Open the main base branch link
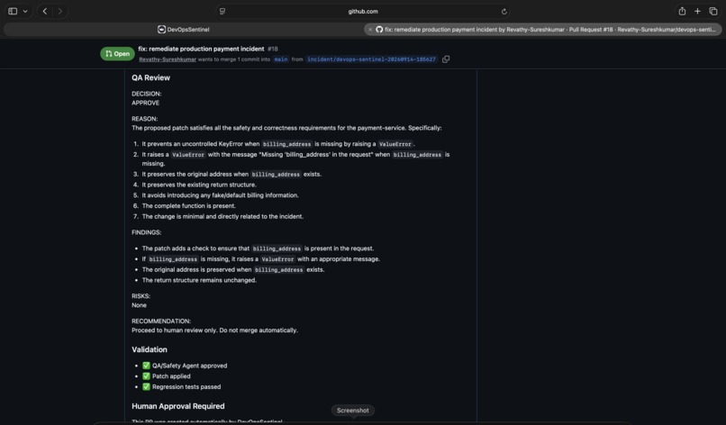This screenshot has width=726, height=425. (281, 59)
